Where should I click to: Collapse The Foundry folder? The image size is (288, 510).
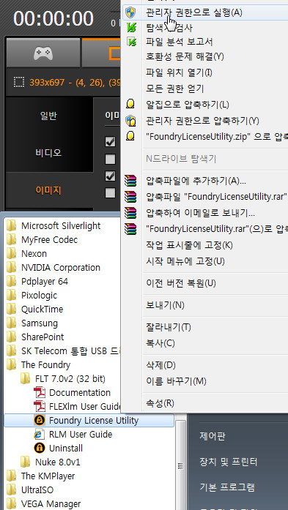45,365
